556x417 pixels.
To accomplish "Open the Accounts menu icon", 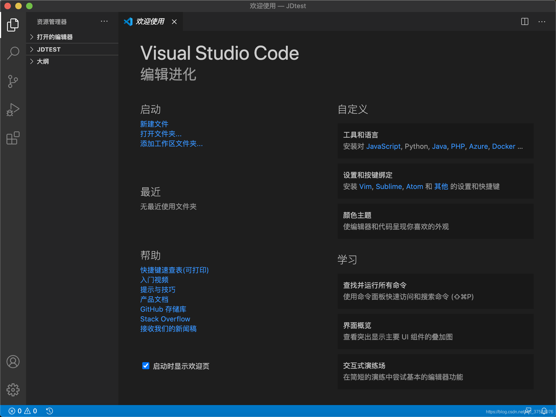I will pyautogui.click(x=13, y=362).
